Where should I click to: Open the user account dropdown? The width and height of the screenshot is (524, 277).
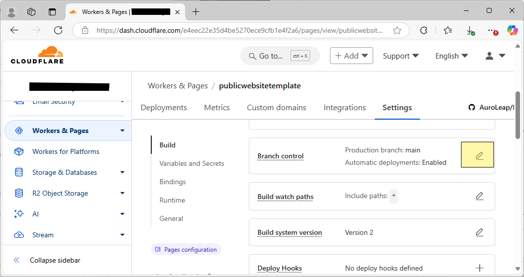(495, 56)
